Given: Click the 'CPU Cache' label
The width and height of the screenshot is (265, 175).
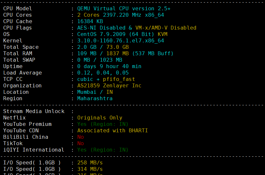Looking at the screenshot, I should tap(18, 22).
